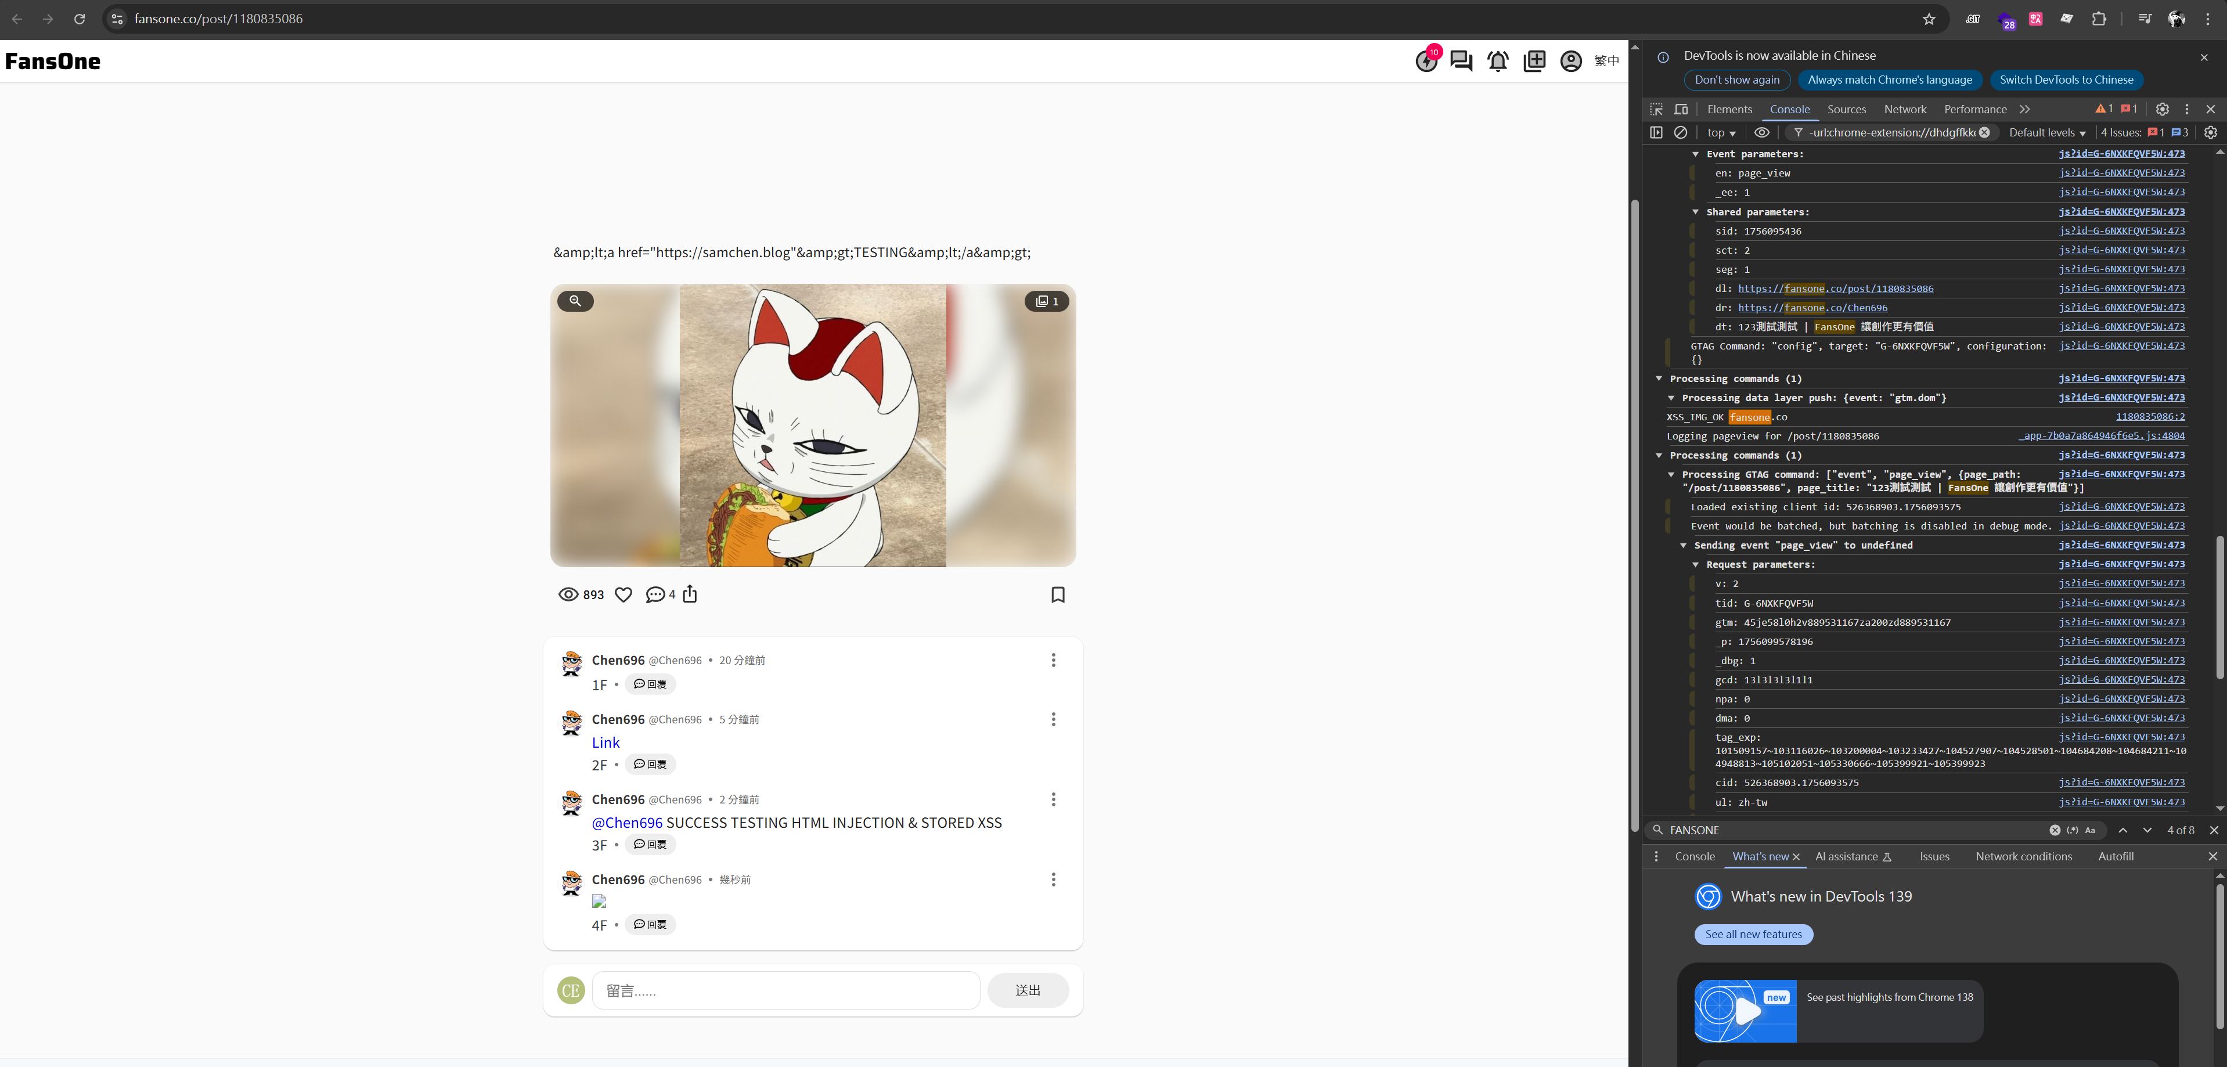The height and width of the screenshot is (1067, 2227).
Task: Expand more DevTools tabs chevron
Action: point(2025,109)
